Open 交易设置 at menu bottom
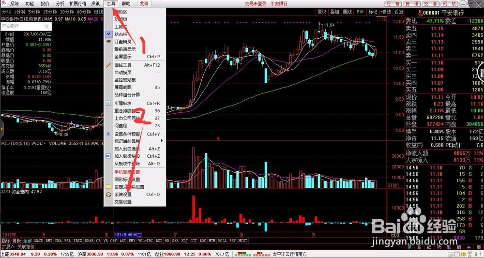 135,202
